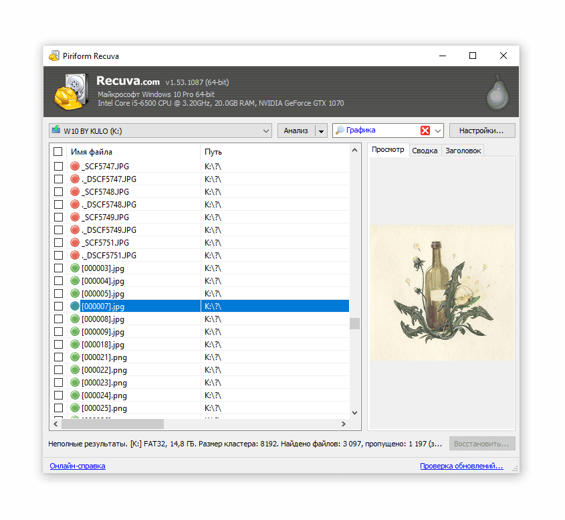The height and width of the screenshot is (520, 565).
Task: Click the Восстановить... recover button
Action: pyautogui.click(x=482, y=444)
